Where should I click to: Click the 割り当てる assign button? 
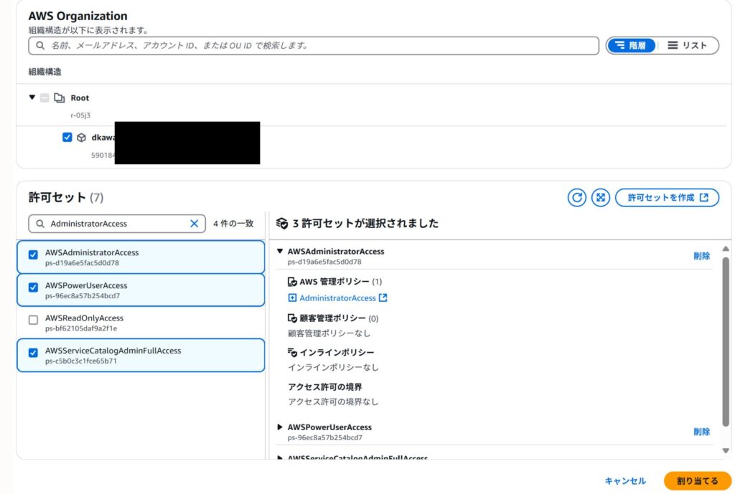698,481
